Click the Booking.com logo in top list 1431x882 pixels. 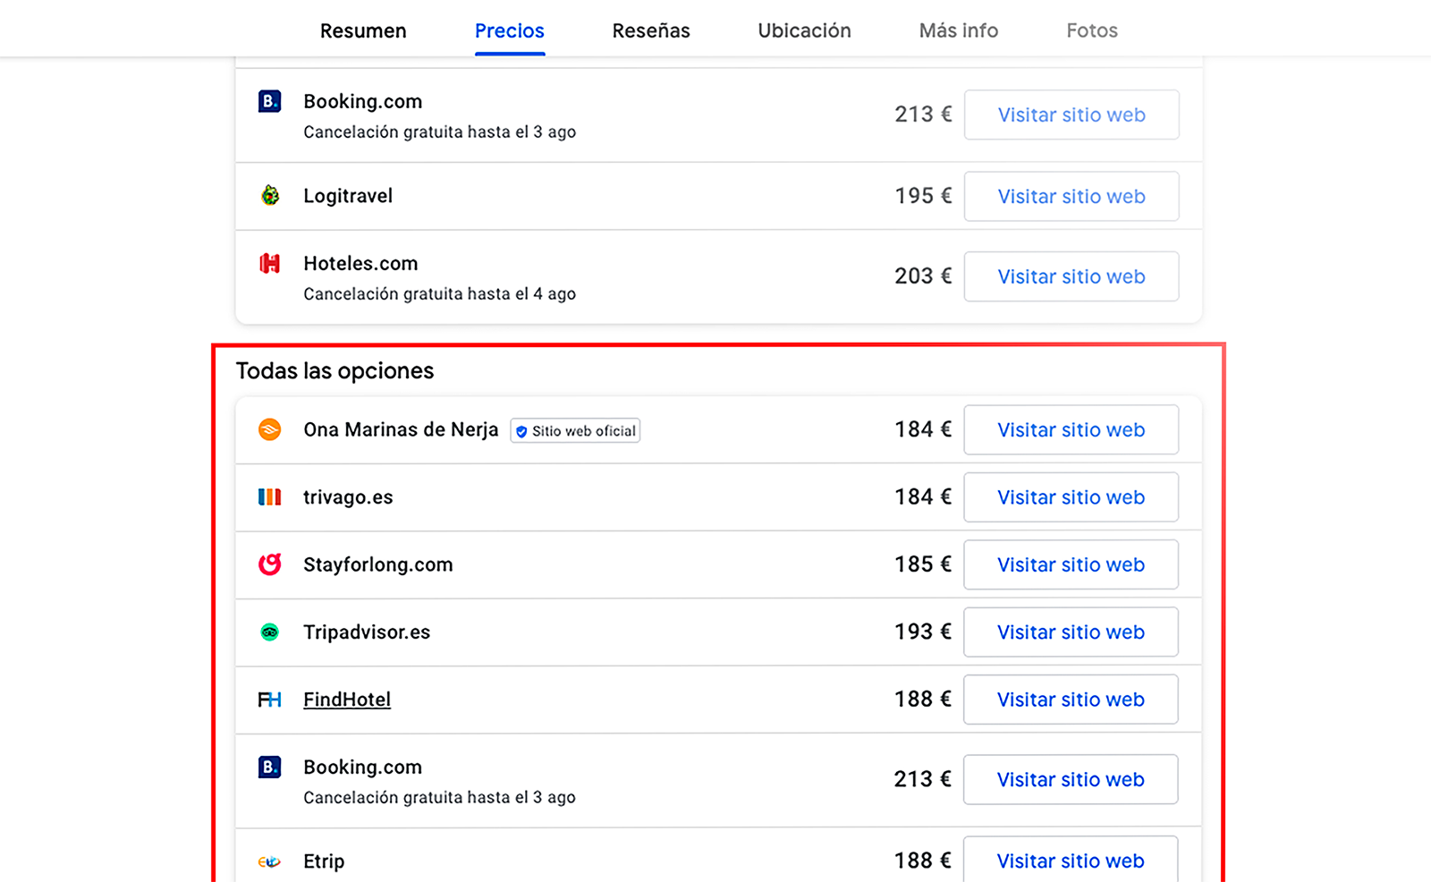(x=269, y=101)
